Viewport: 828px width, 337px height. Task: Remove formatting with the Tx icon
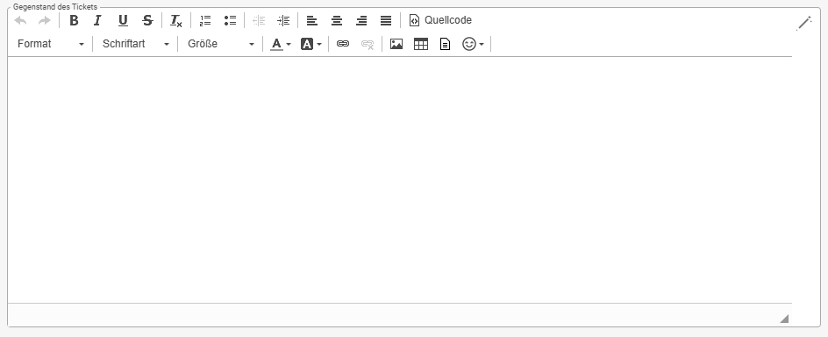pyautogui.click(x=175, y=20)
